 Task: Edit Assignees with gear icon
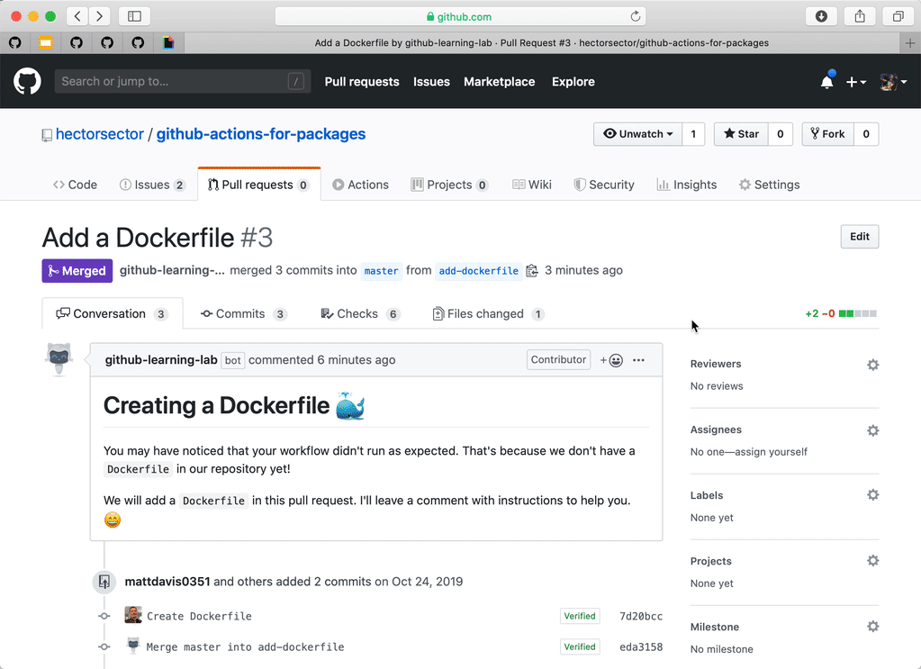point(873,430)
